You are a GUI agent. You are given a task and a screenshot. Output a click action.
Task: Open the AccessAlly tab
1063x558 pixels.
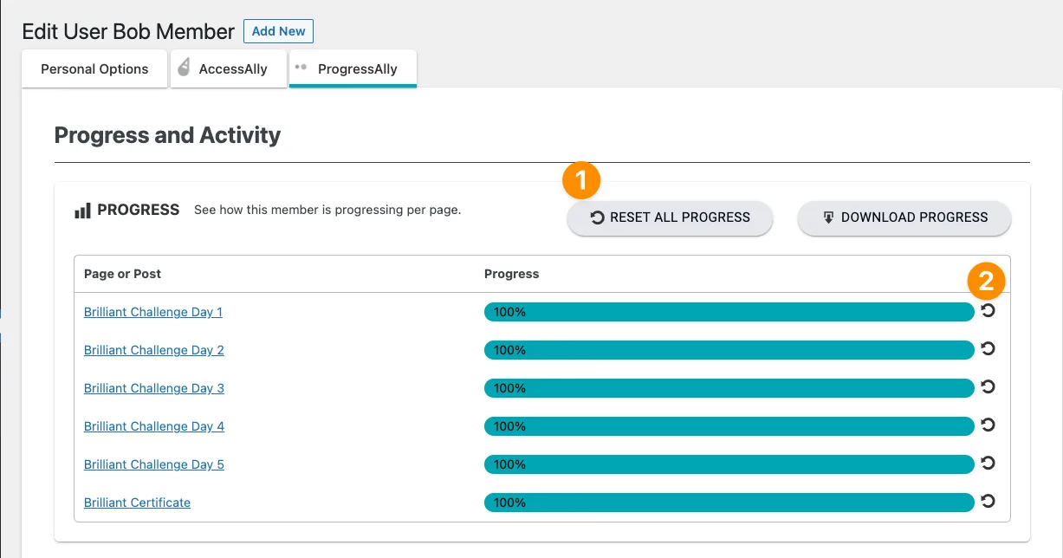232,69
